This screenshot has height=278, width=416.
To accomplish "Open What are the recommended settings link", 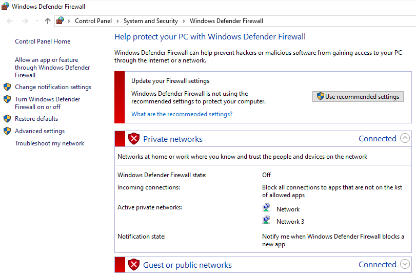I will 182,114.
